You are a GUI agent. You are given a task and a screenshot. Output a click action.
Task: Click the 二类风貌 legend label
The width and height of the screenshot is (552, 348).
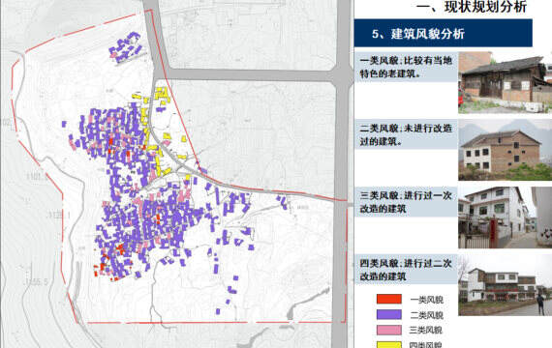click(427, 315)
